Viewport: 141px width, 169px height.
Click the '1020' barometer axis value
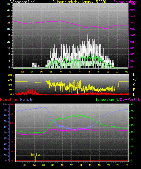pos(132,10)
